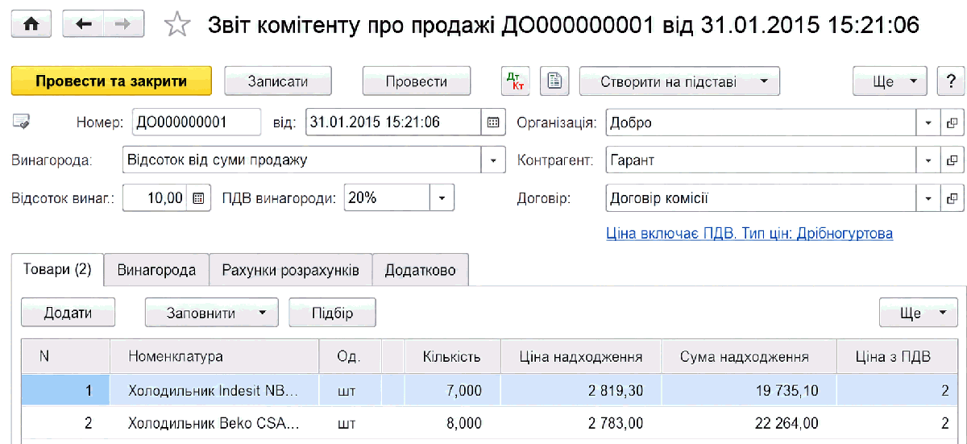967x444 pixels.
Task: Switch to the Додатково tab
Action: pos(421,270)
